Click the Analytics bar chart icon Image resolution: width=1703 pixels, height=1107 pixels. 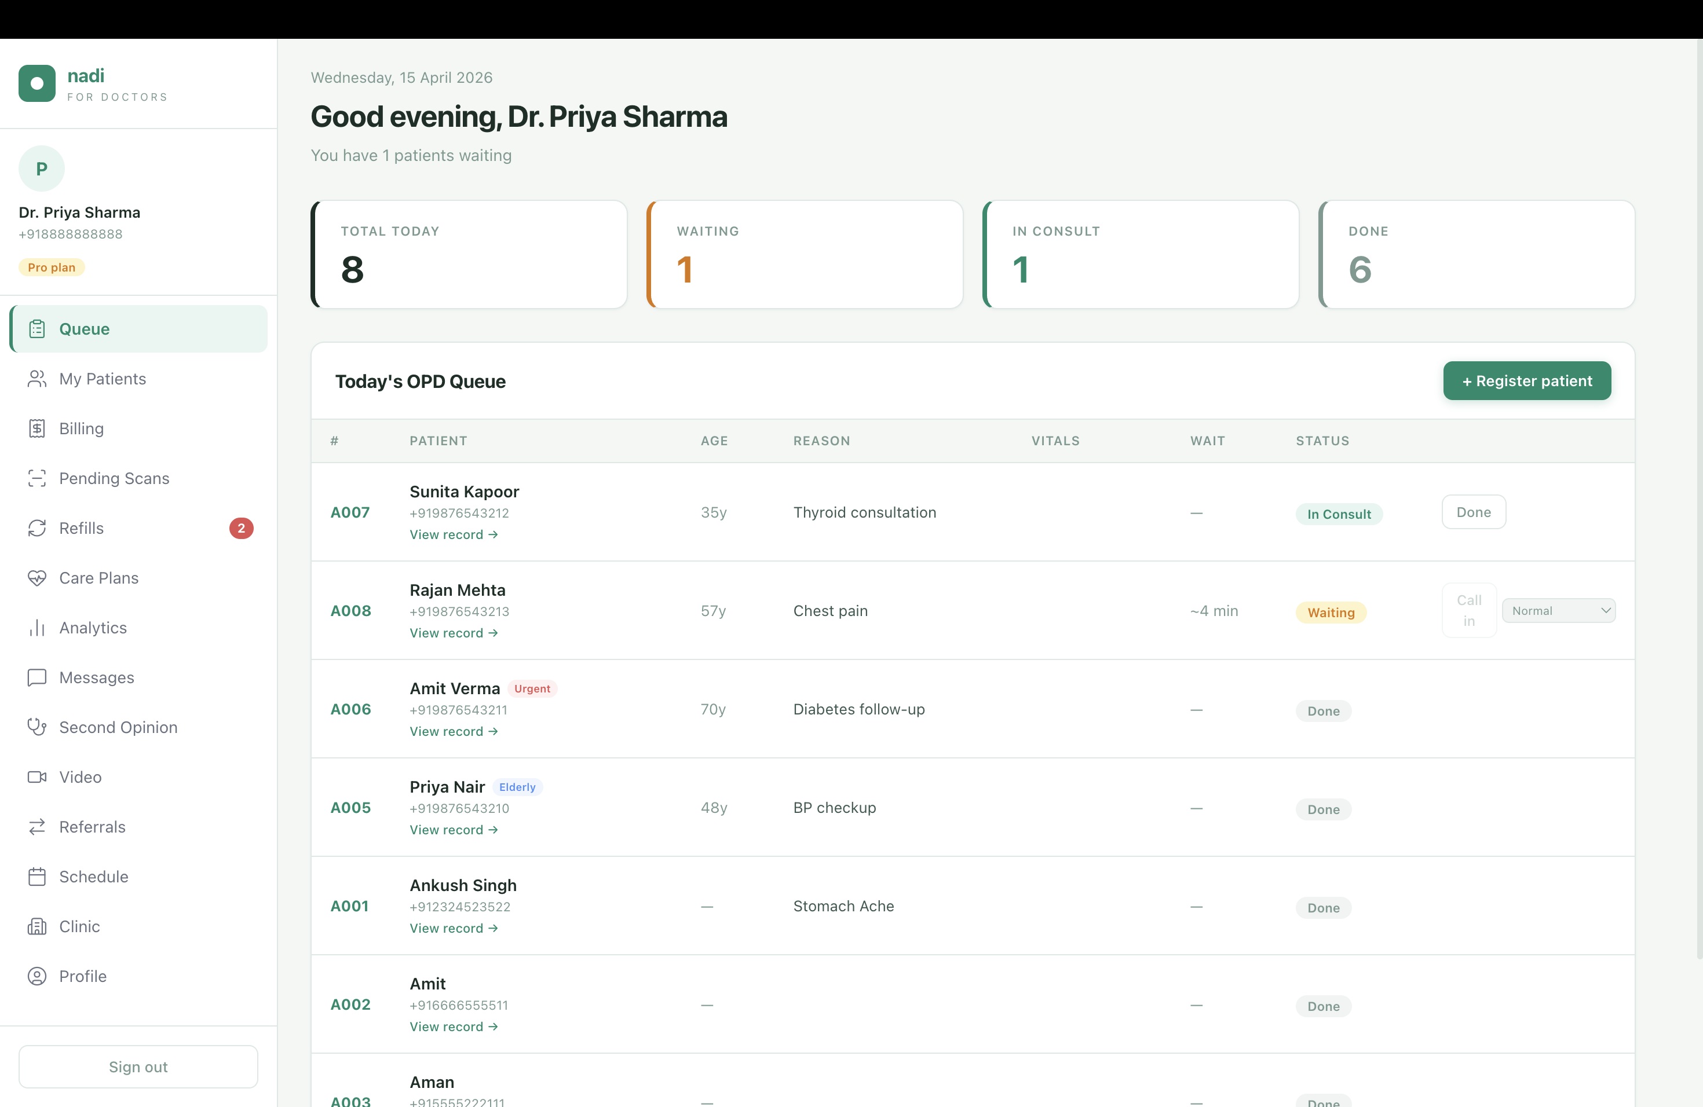click(x=37, y=628)
